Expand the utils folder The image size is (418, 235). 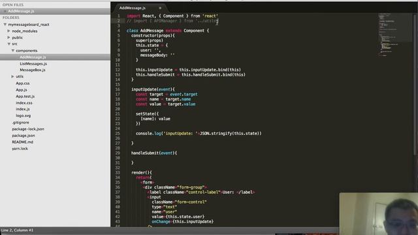[x=12, y=76]
